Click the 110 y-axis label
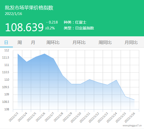The image size is (144, 129). point(7,80)
